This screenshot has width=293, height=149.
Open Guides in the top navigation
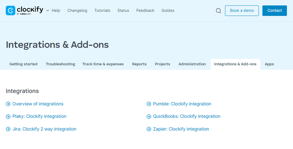(168, 11)
